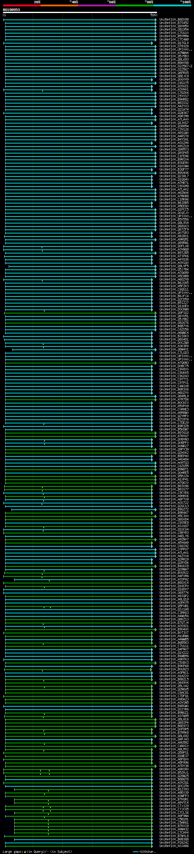Click the arrowhead ending the UniRef100_B7S452 bar
Image resolution: width=194 pixels, height=854 pixels.
click(156, 23)
